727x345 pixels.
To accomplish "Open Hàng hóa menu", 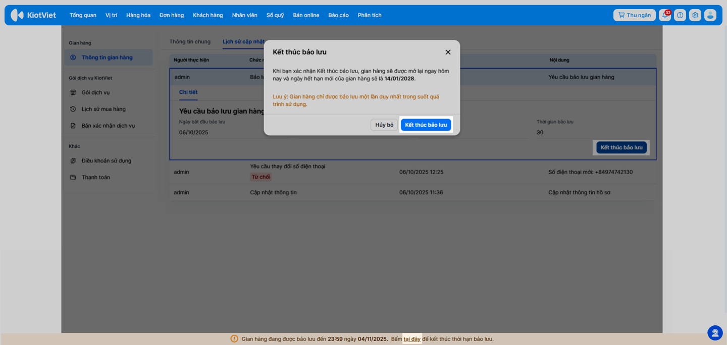I will point(138,15).
